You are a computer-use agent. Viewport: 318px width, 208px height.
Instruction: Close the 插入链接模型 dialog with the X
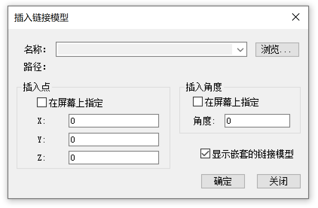(296, 17)
